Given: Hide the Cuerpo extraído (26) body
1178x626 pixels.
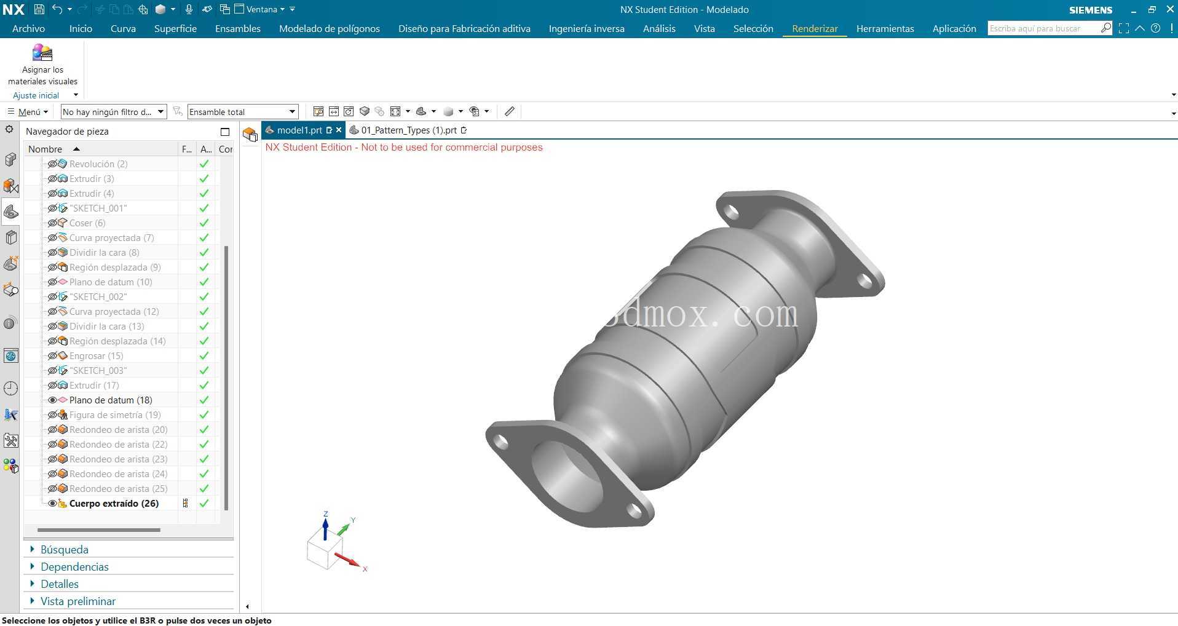Looking at the screenshot, I should tap(52, 503).
